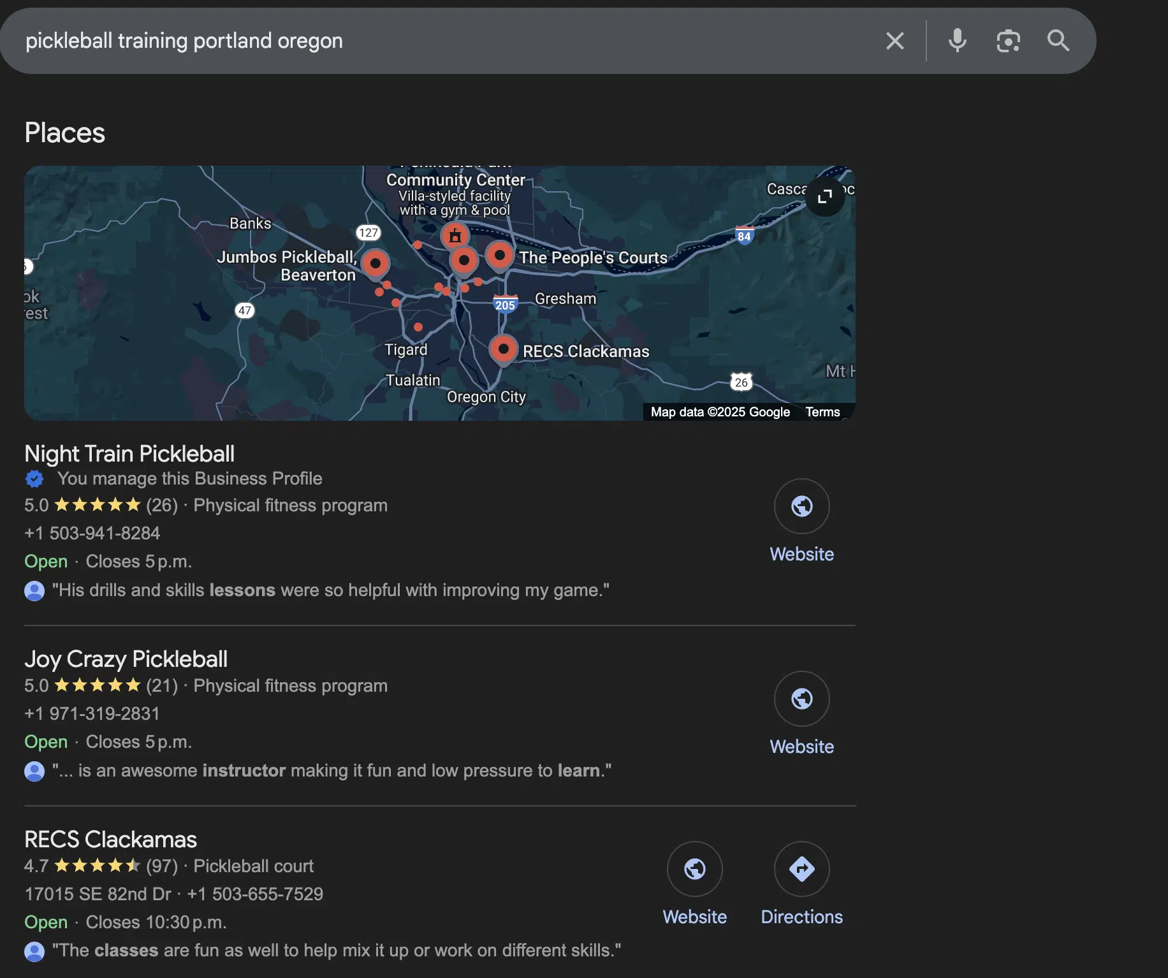1168x978 pixels.
Task: Open Joy Crazy Pickleball website globe icon
Action: pos(801,699)
